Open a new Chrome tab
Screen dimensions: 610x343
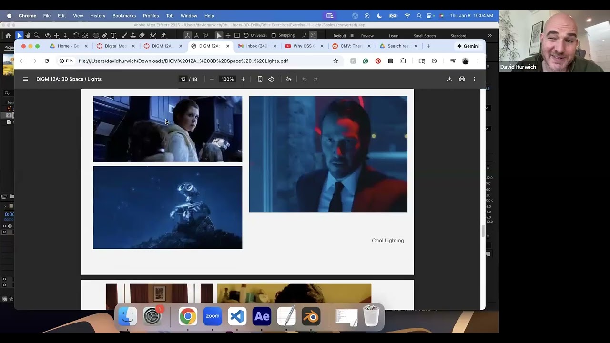tap(428, 46)
